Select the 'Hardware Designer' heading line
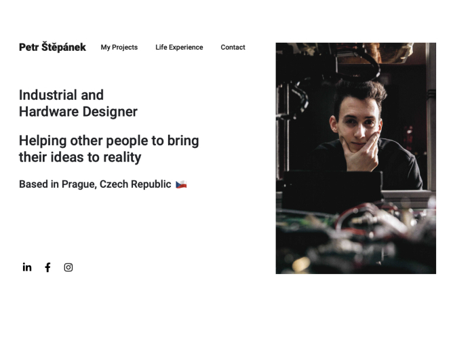 click(x=78, y=112)
